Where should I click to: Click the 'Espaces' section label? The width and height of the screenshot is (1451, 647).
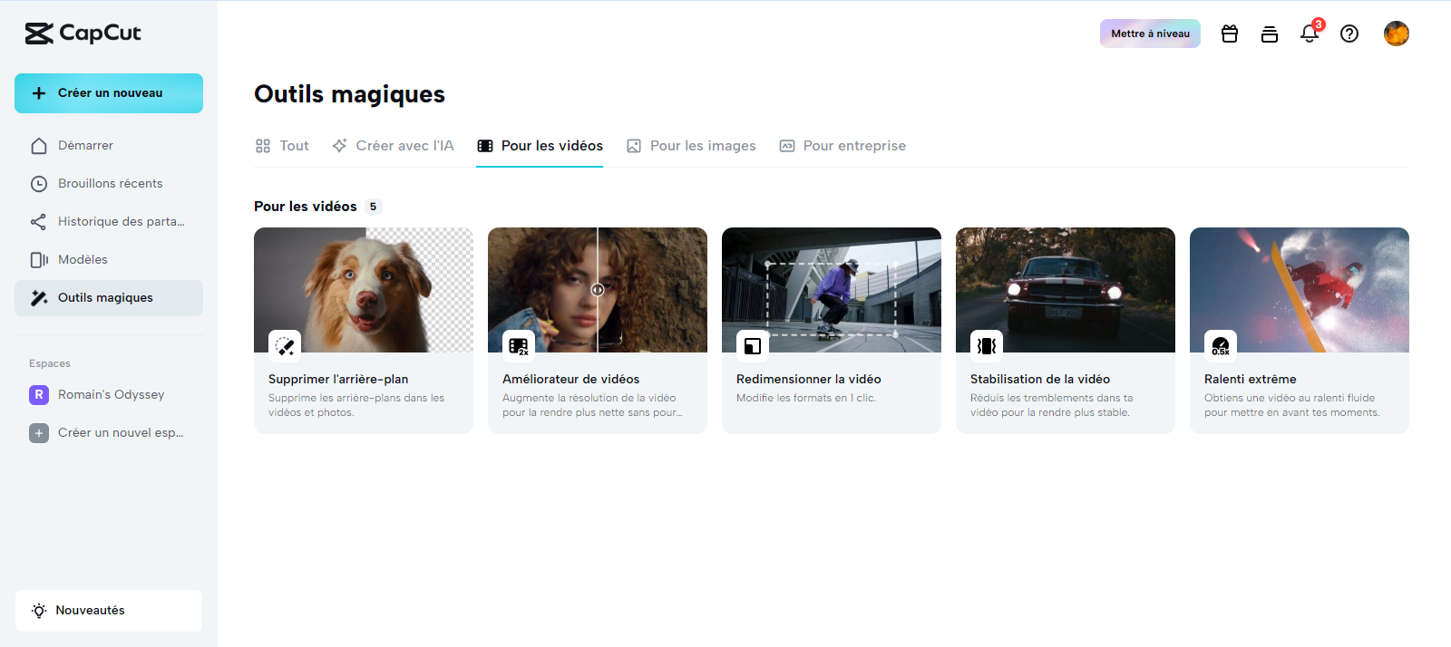(x=50, y=363)
